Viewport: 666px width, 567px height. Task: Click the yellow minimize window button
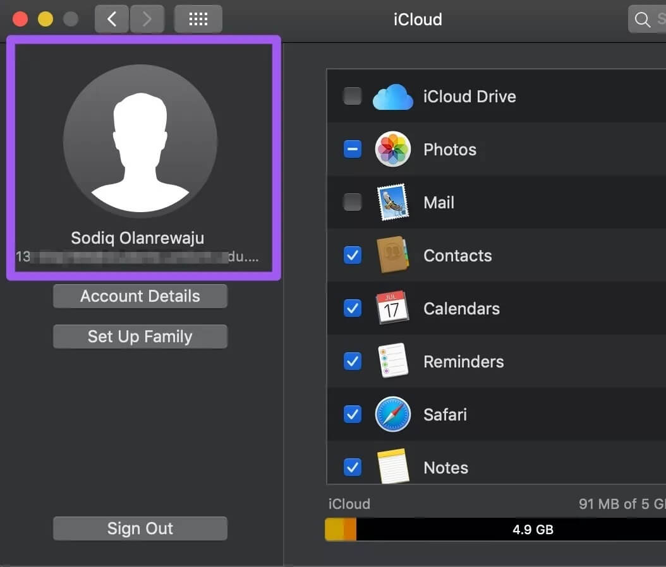[x=45, y=19]
